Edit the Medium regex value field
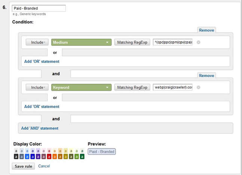The height and width of the screenshot is (175, 242). tap(173, 42)
